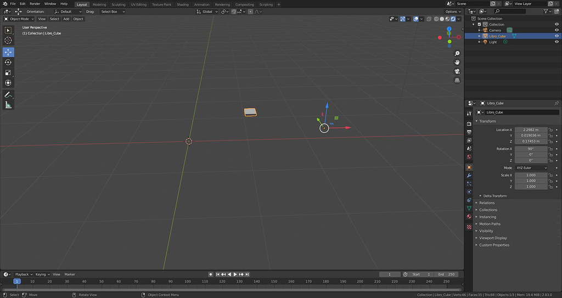Toggle camera view icon
The height and width of the screenshot is (298, 562).
457,71
